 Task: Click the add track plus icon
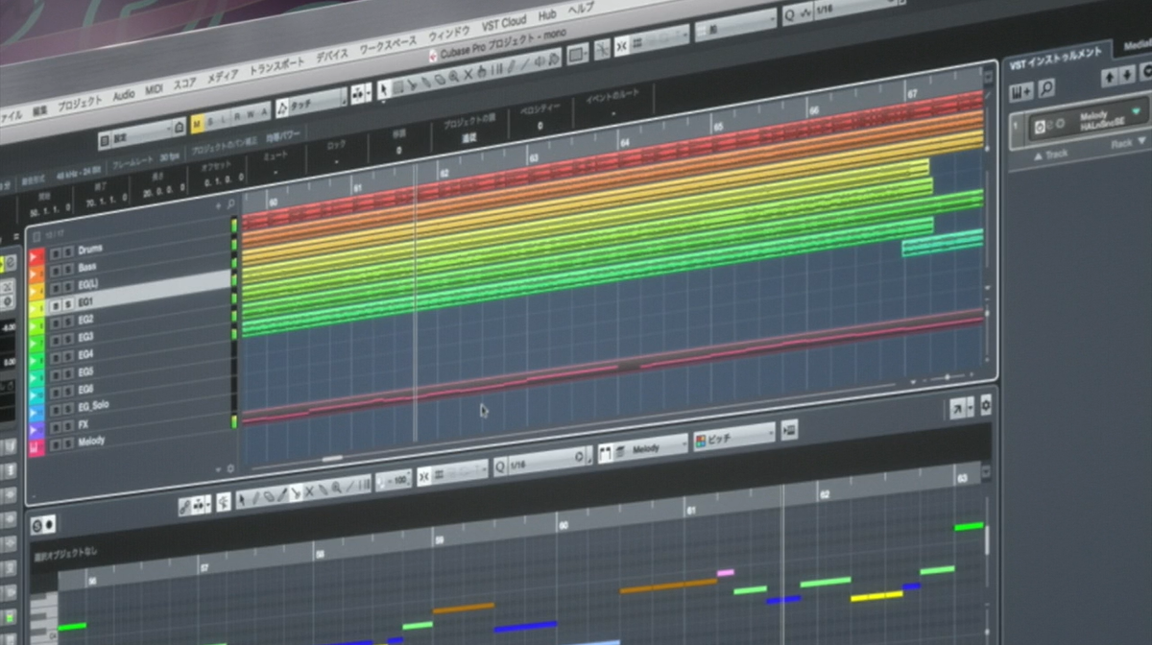pos(219,206)
